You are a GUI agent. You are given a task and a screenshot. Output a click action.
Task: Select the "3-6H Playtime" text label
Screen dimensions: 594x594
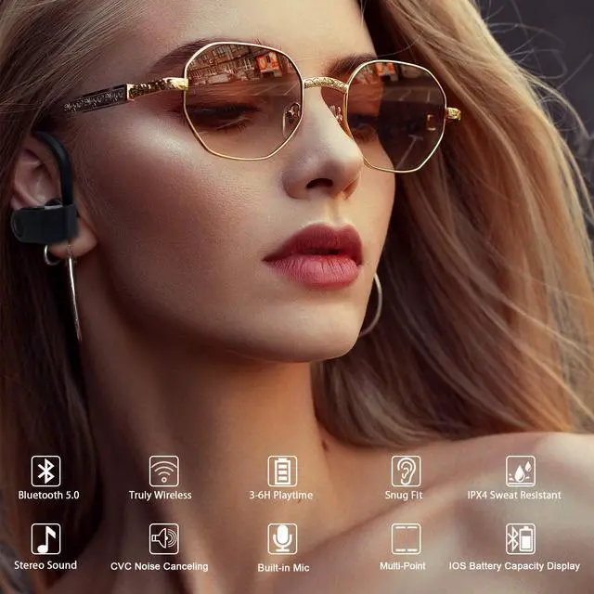coord(282,496)
